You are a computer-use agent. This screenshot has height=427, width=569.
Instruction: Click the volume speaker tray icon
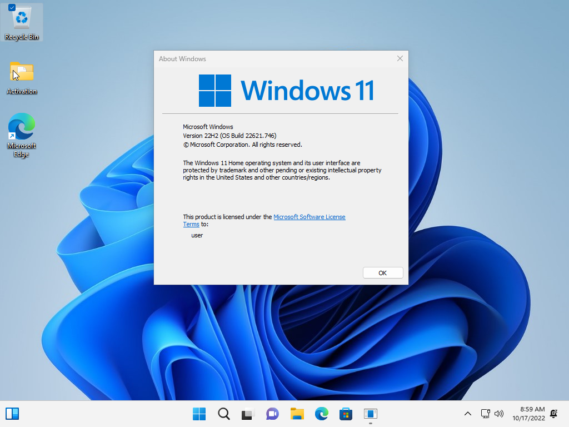click(x=498, y=414)
